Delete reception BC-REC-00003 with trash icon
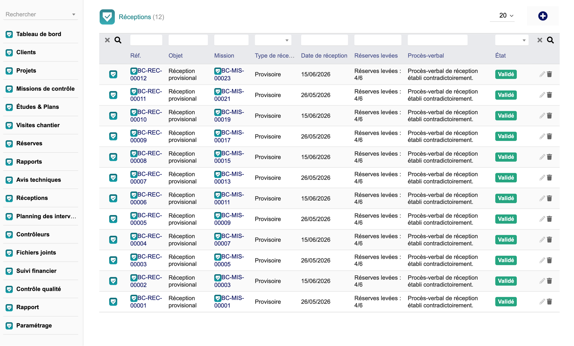The width and height of the screenshot is (574, 346). click(x=550, y=260)
